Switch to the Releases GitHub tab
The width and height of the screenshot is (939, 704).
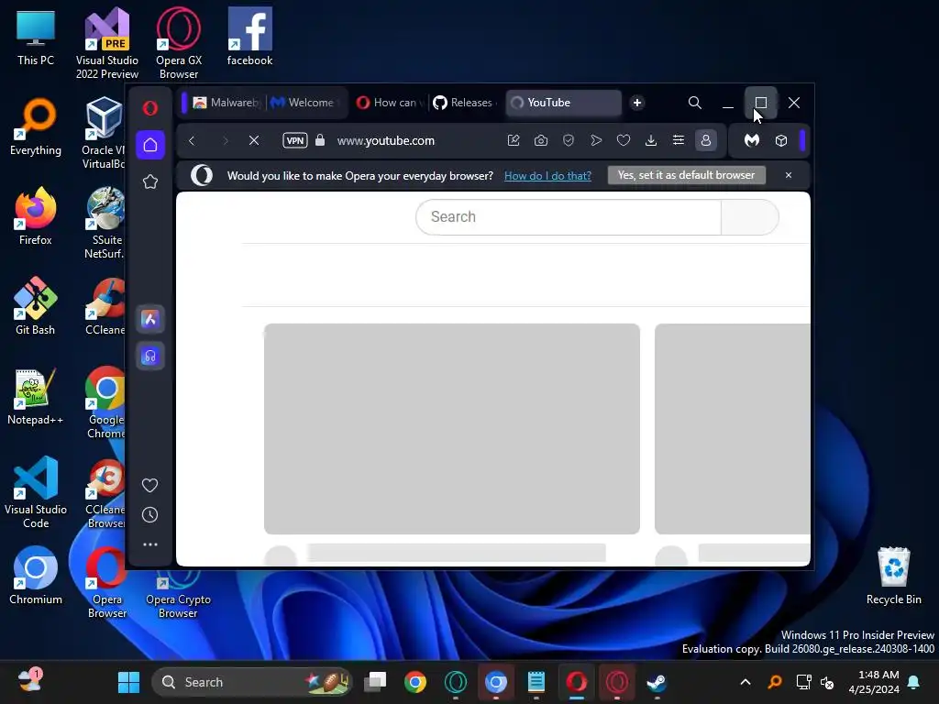(x=465, y=103)
